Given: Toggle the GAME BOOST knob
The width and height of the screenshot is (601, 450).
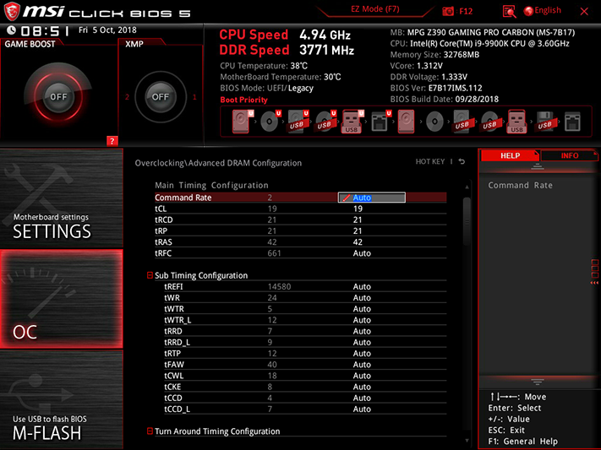Looking at the screenshot, I should (x=58, y=97).
